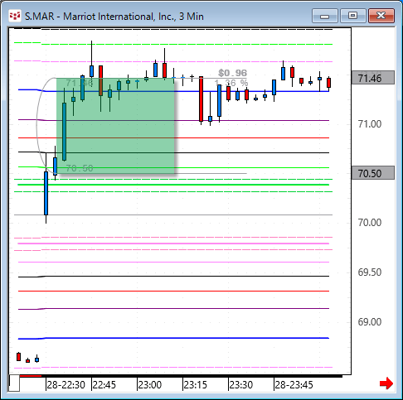The height and width of the screenshot is (400, 403).
Task: Select the 70.50 price marker on scale
Action: 373,173
